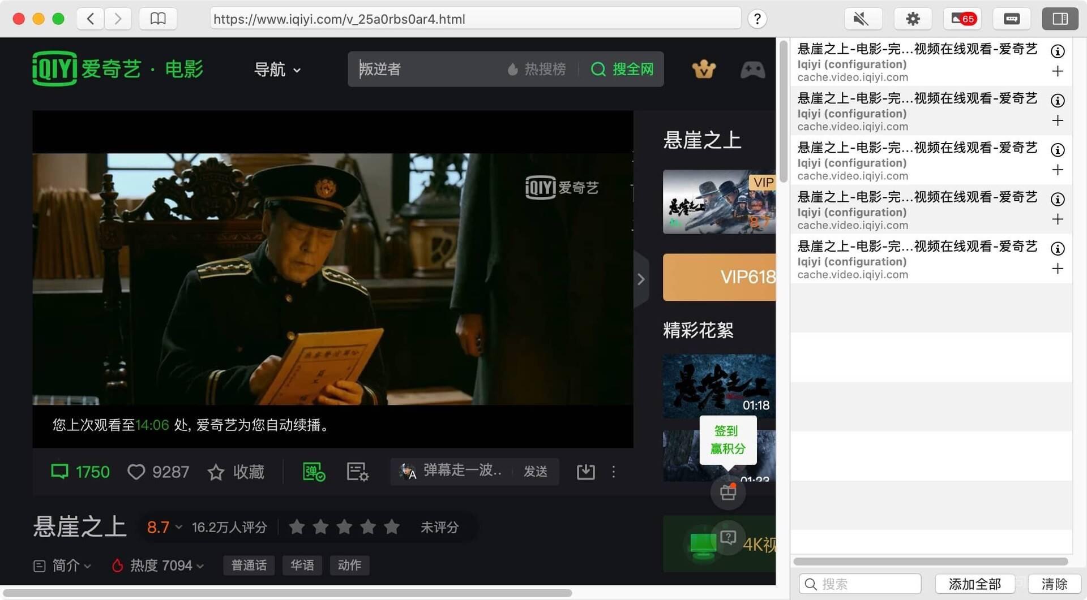The image size is (1087, 600).
Task: Toggle the sidebar panel icon
Action: click(1060, 19)
